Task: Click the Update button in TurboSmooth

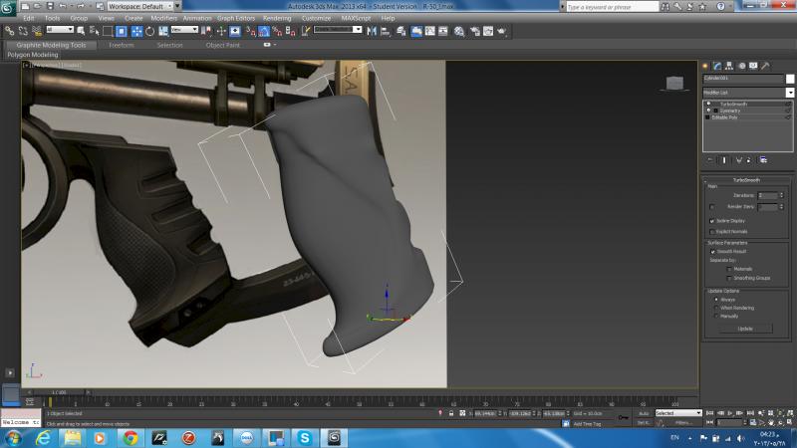Action: click(x=745, y=329)
